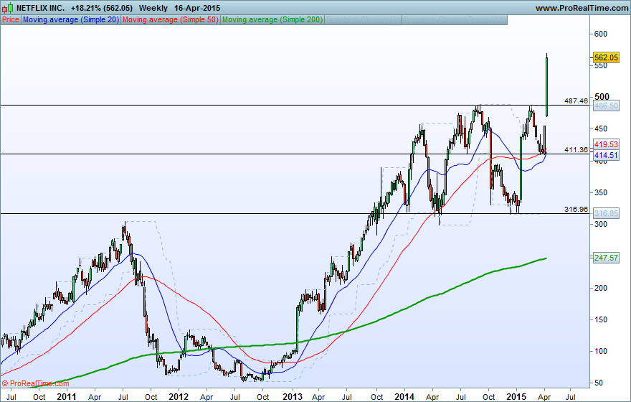Click the yellow 562.05 current price tag

(606, 57)
